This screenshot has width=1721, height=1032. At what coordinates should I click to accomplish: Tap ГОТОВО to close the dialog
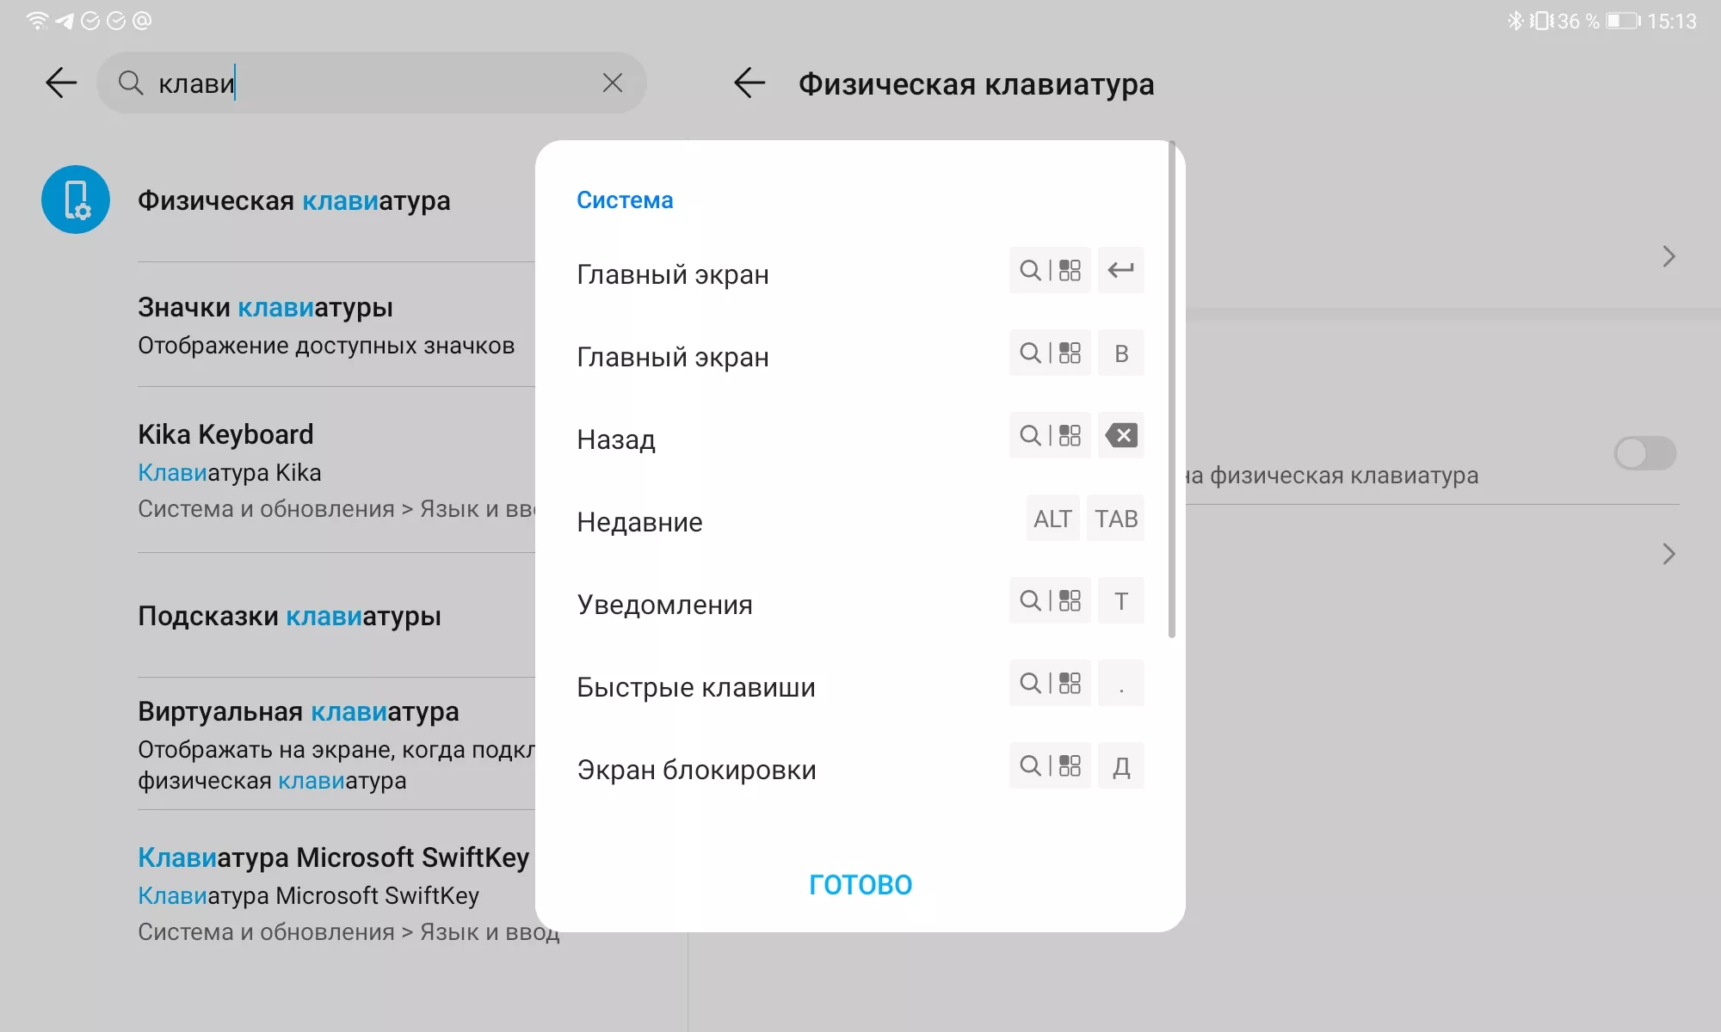tap(860, 884)
